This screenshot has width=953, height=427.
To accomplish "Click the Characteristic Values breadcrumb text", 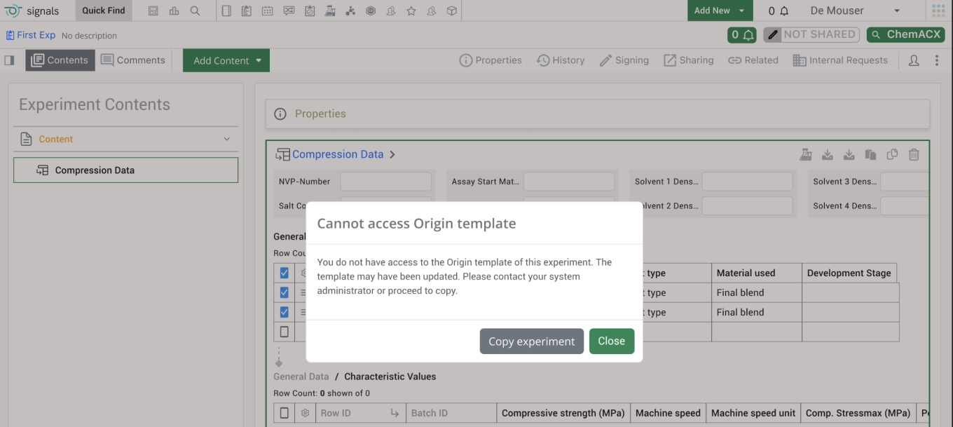I will pyautogui.click(x=390, y=377).
